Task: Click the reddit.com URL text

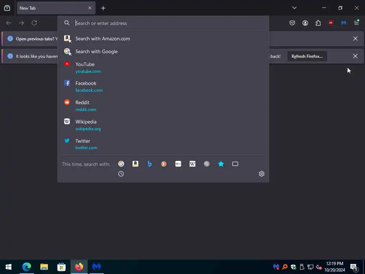Action: coord(86,110)
